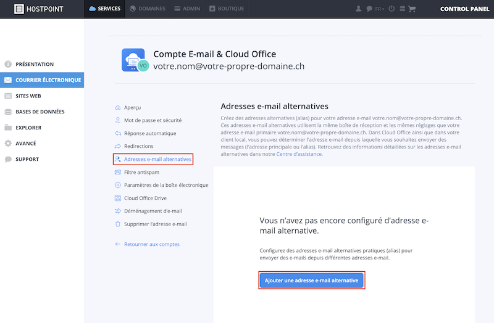Viewport: 494px width, 323px height.
Task: Select Sites Web in left sidebar
Action: click(28, 96)
